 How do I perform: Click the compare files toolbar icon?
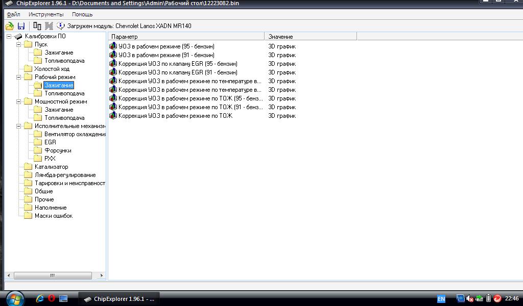37,26
